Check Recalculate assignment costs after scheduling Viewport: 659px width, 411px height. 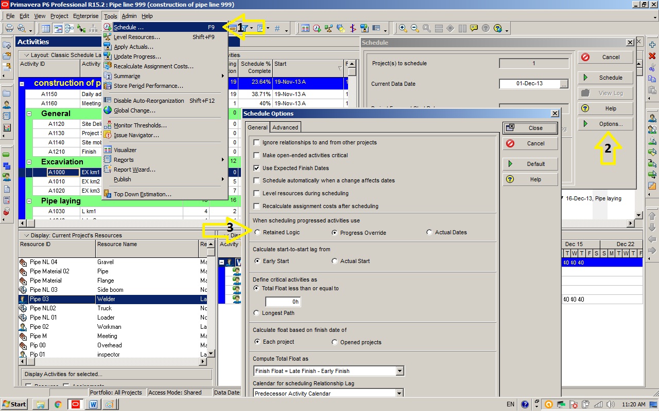click(x=257, y=206)
